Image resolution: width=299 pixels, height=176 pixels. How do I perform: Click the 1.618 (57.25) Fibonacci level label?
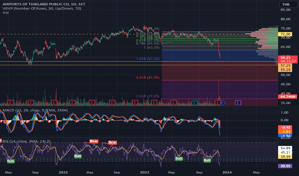coord(148,59)
